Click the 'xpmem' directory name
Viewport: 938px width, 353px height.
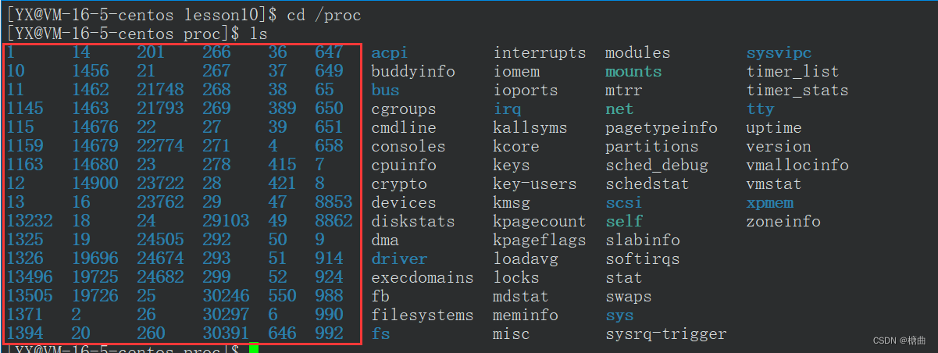[x=769, y=203]
